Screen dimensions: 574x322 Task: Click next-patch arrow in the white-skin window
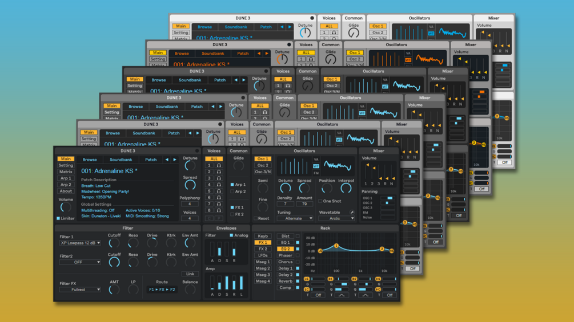290,27
